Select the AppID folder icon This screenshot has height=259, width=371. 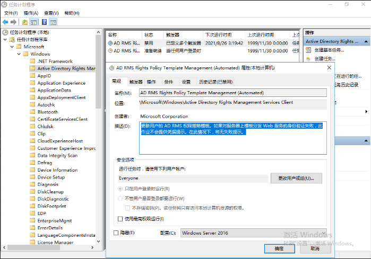(x=32, y=76)
